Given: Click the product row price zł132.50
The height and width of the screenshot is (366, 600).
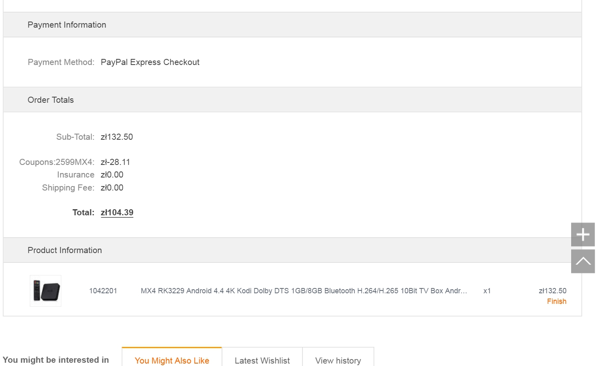Looking at the screenshot, I should pos(552,291).
